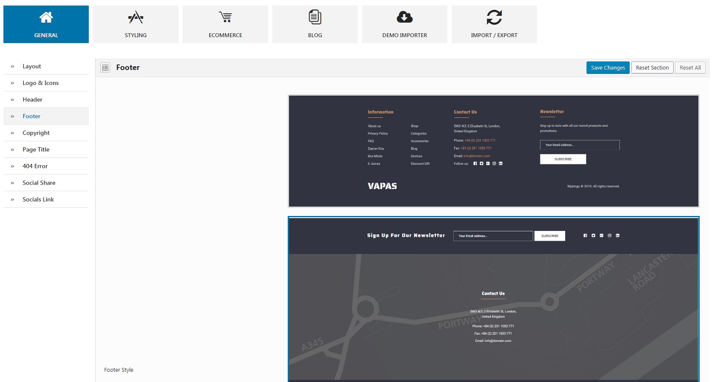Select the second footer style with map background
724x382 pixels.
pyautogui.click(x=493, y=299)
